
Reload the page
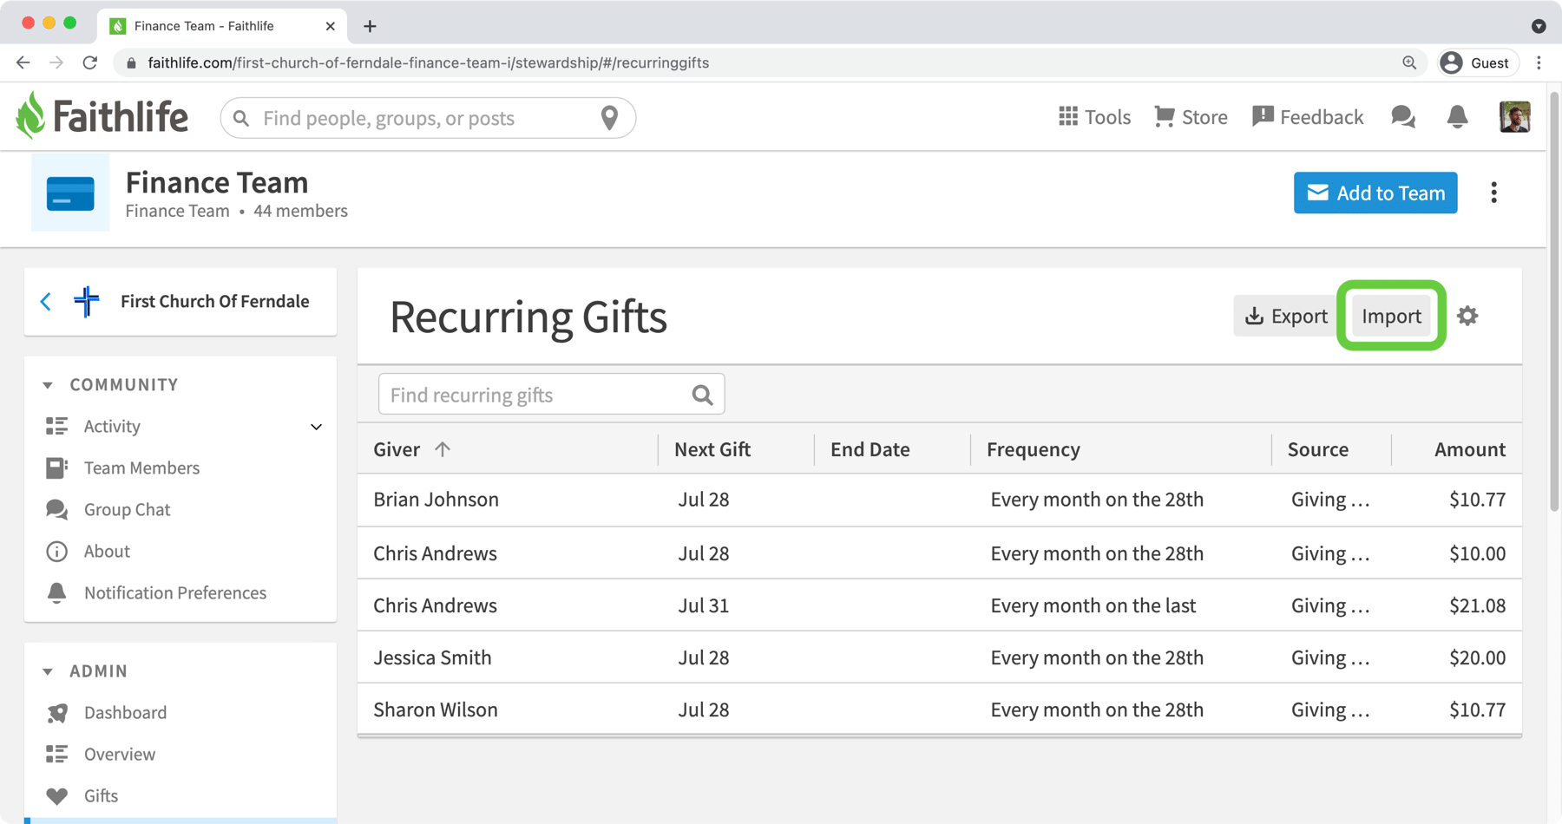[x=90, y=62]
